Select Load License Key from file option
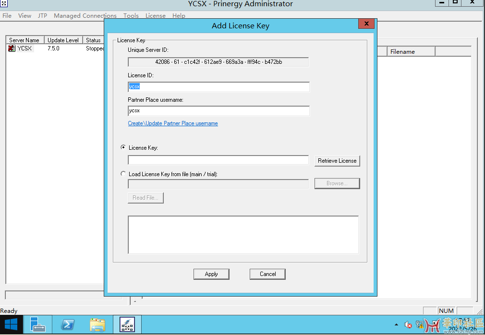This screenshot has width=485, height=335. [123, 174]
